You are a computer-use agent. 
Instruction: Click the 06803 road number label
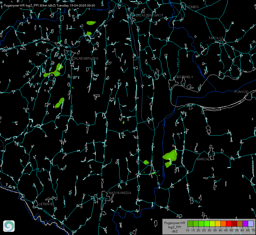(196, 201)
